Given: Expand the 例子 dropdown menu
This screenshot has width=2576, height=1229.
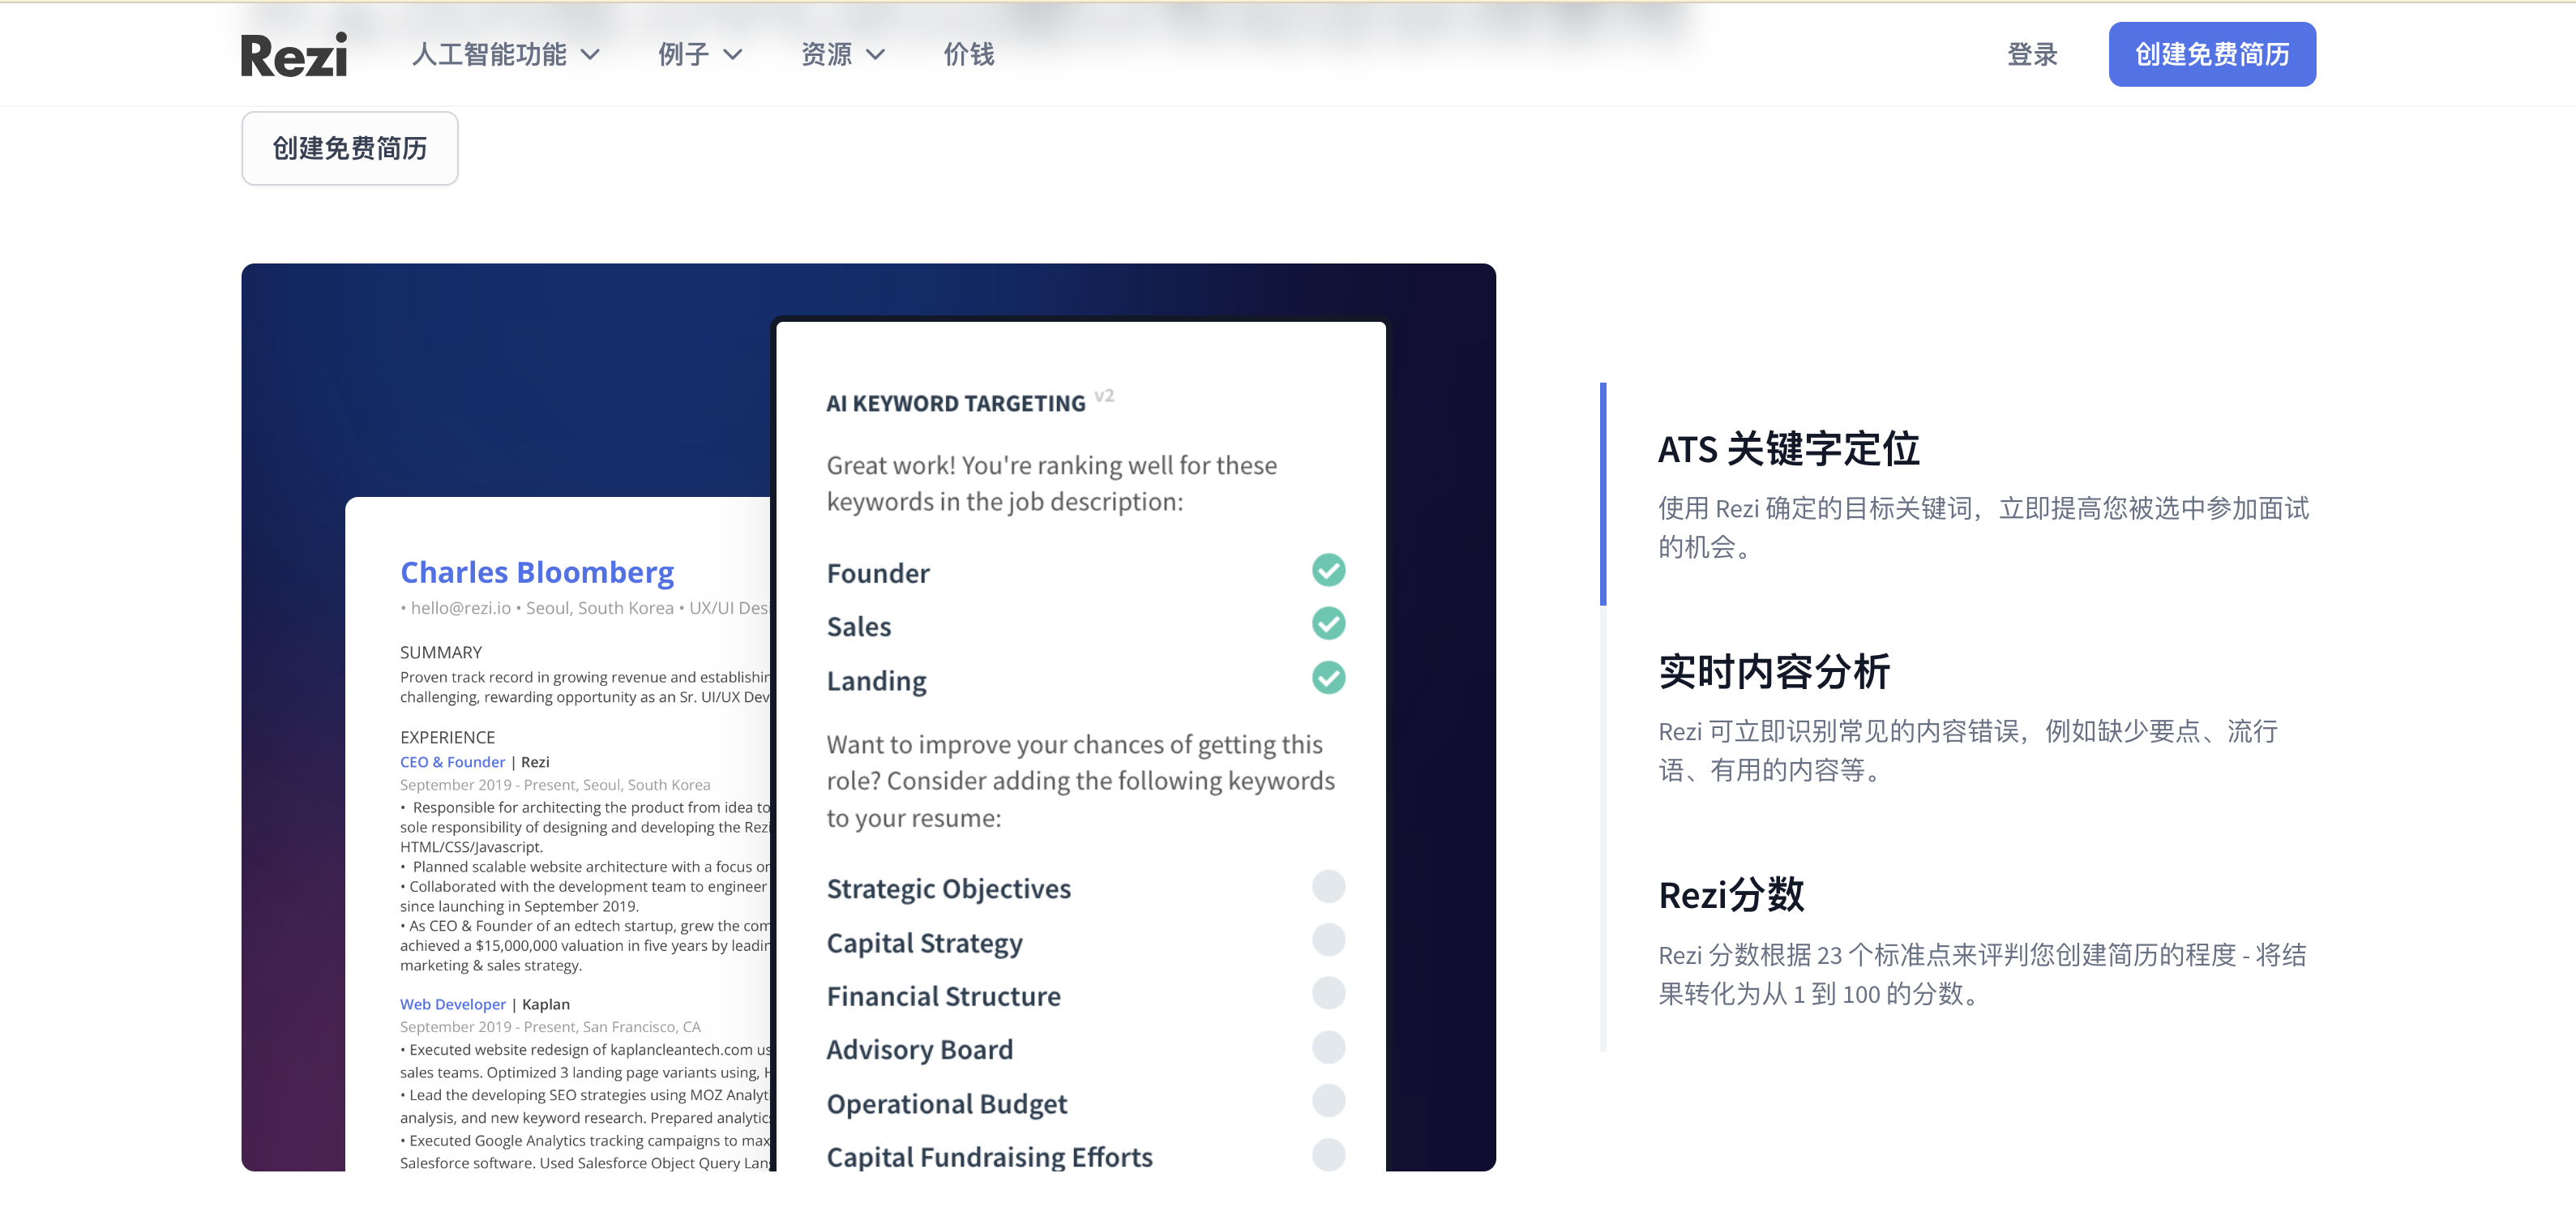Looking at the screenshot, I should tap(684, 54).
